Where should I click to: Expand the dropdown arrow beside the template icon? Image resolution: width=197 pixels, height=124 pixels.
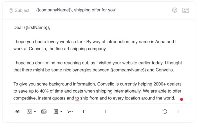[x=61, y=112]
